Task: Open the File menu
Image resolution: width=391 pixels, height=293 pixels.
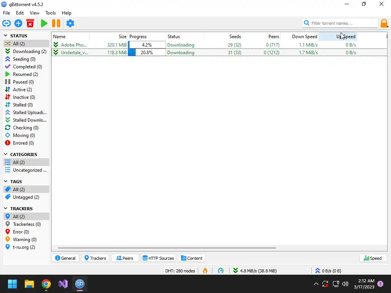Action: 6,13
